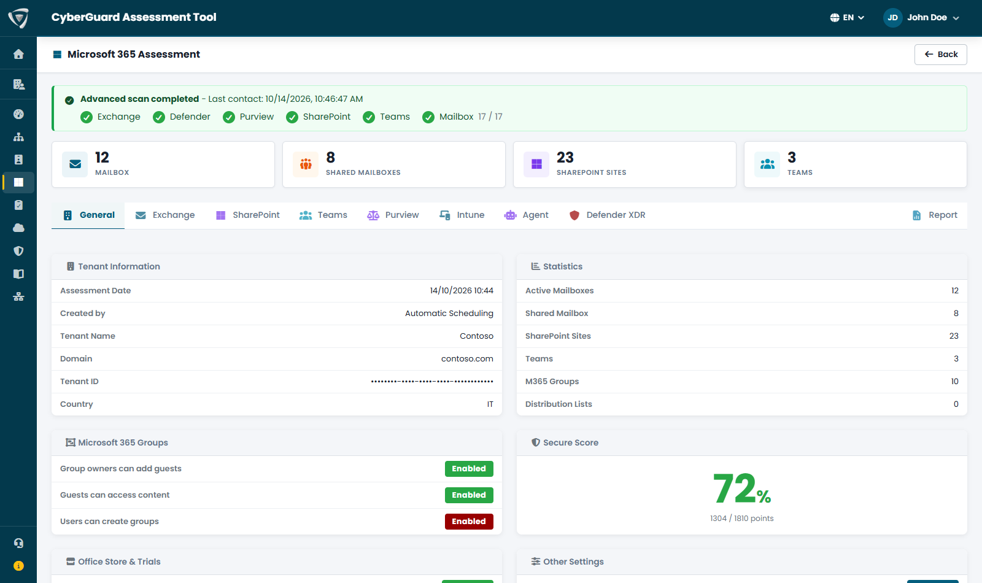Click the Microsoft 365 Assessment page title

pos(134,55)
